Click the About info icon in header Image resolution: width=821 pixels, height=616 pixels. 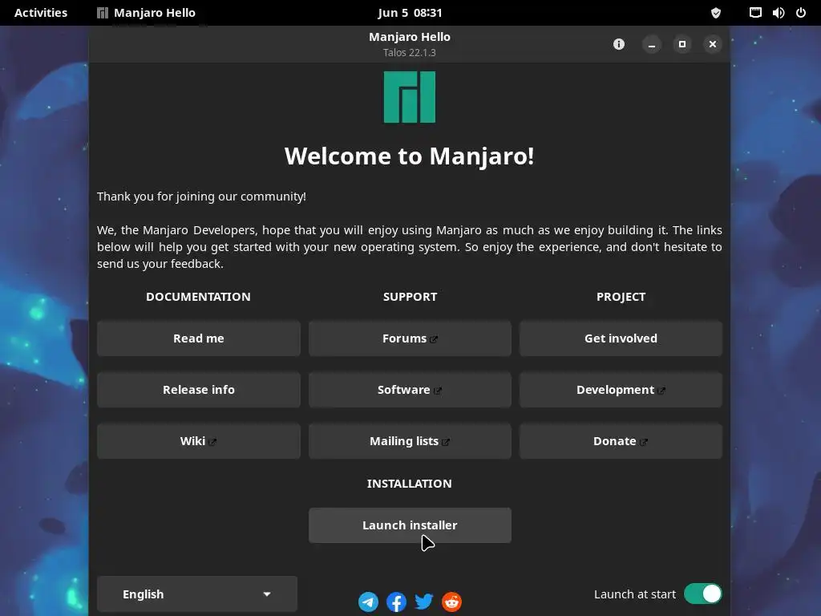point(619,45)
